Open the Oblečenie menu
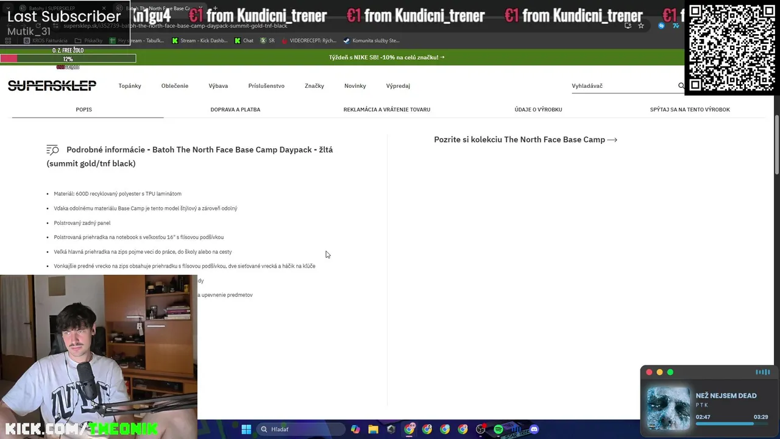This screenshot has height=439, width=780. click(175, 86)
